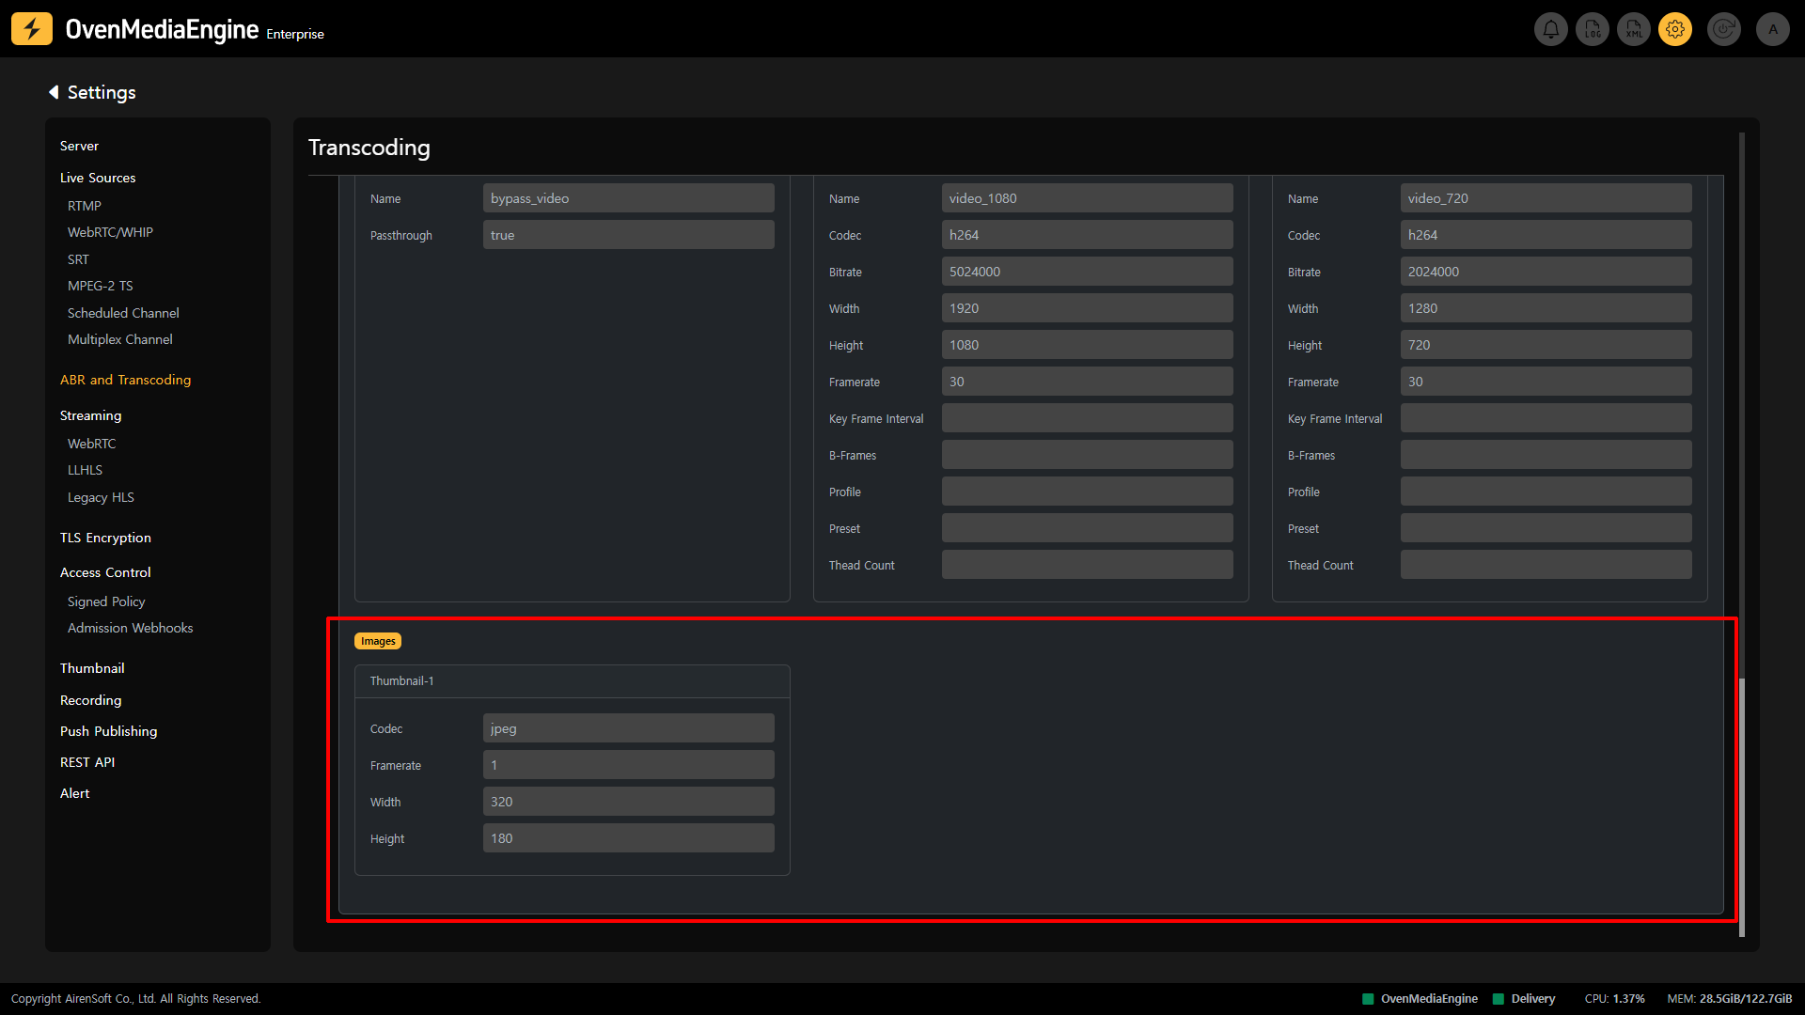Viewport: 1805px width, 1015px height.
Task: Click the highlighted settings gear icon
Action: tap(1675, 29)
